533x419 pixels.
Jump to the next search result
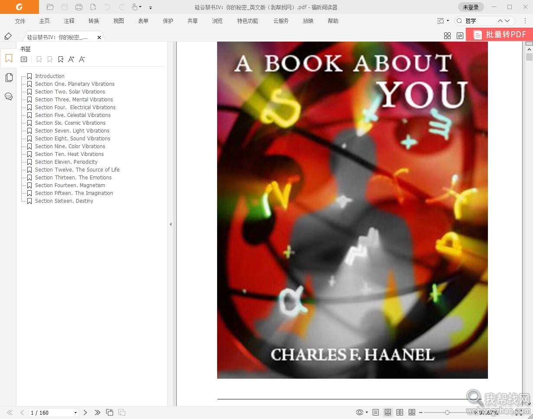(507, 21)
